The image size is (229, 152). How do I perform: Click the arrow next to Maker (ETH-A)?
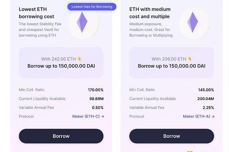[x=213, y=116]
